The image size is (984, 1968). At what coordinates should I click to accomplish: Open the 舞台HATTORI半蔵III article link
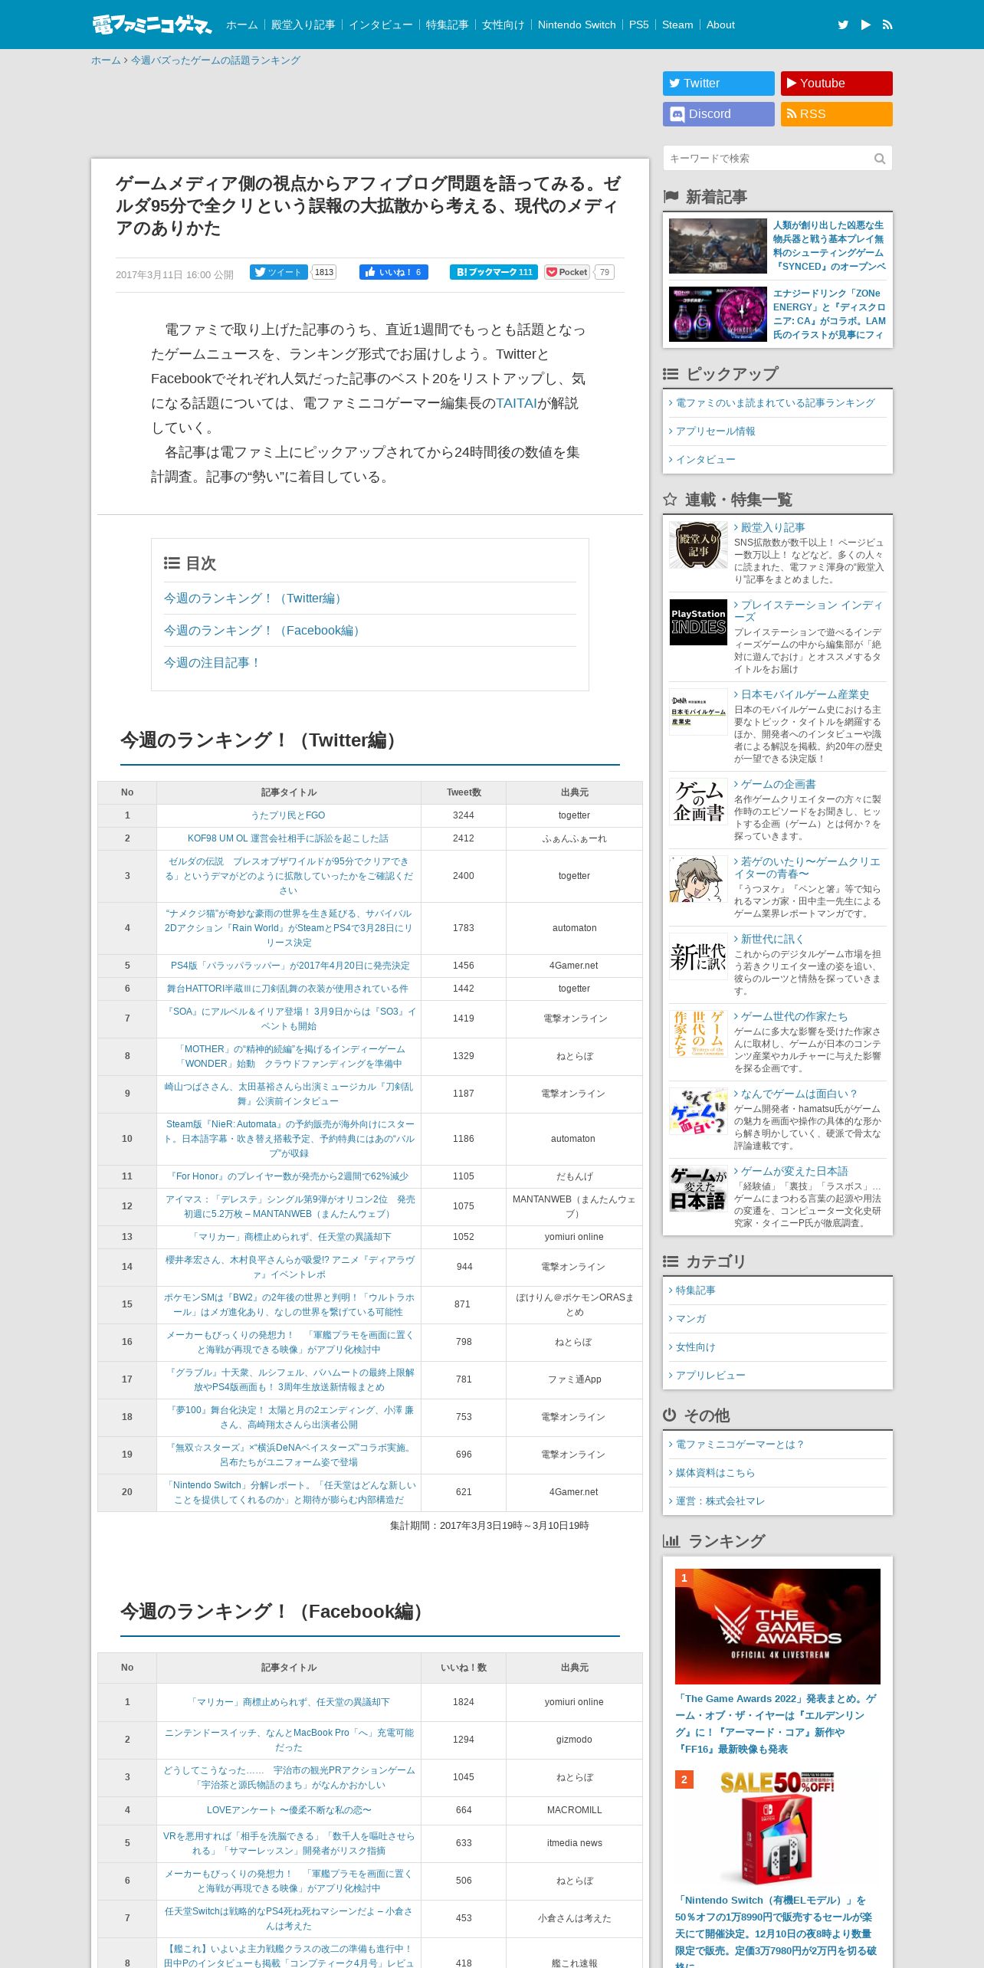click(287, 989)
